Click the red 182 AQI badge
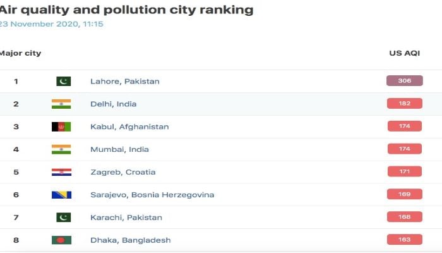This screenshot has height=253, width=442. 405,103
